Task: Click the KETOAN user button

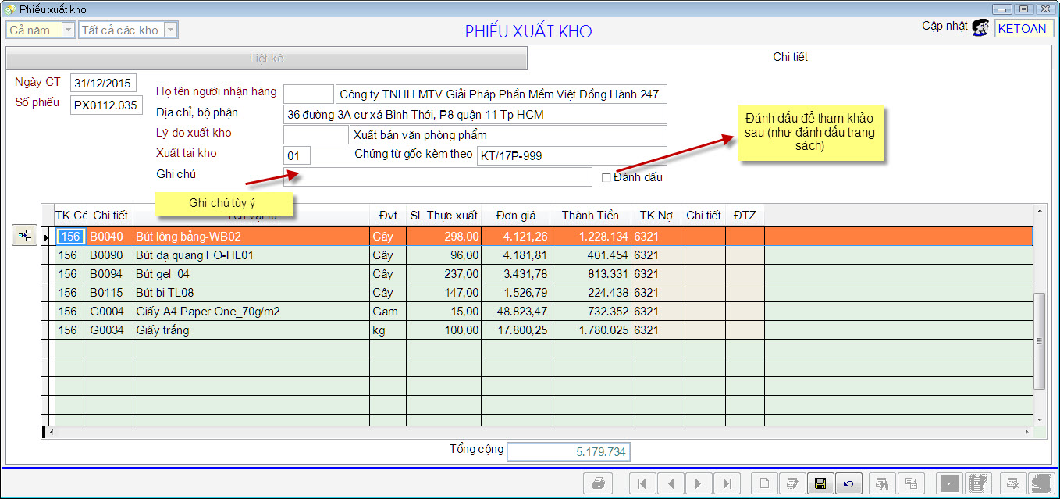Action: point(1024,29)
